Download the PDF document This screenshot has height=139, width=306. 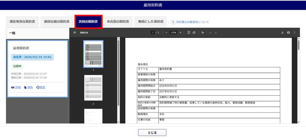coord(282,32)
